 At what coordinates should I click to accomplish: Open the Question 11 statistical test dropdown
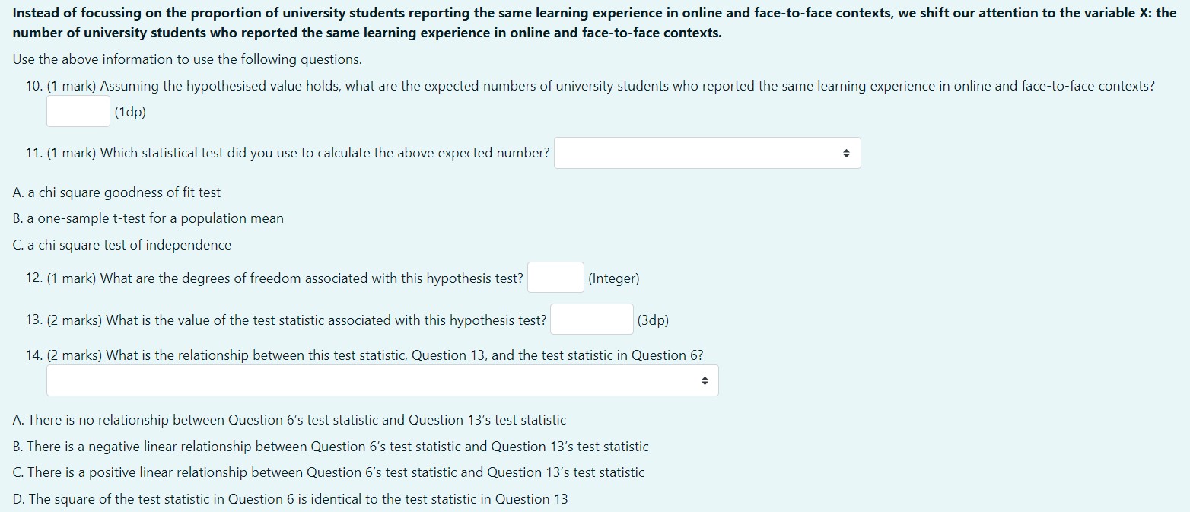tap(707, 153)
